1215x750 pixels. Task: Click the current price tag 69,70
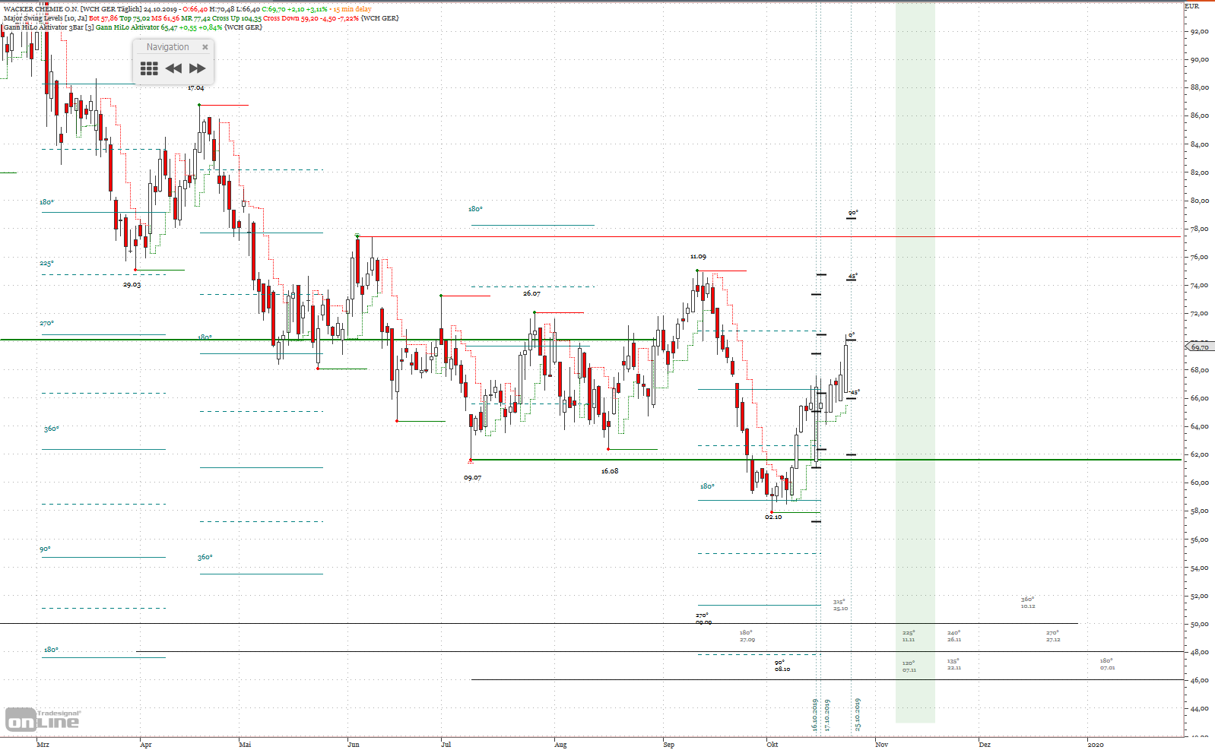click(x=1199, y=347)
